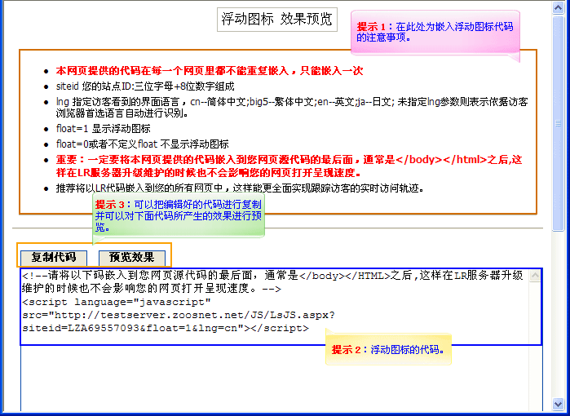Click the page scrollbar up arrow
Image resolution: width=570 pixels, height=416 pixels.
coord(558,8)
